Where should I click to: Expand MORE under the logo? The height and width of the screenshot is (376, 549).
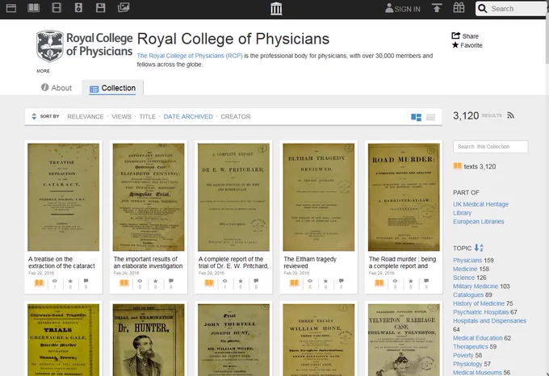43,71
